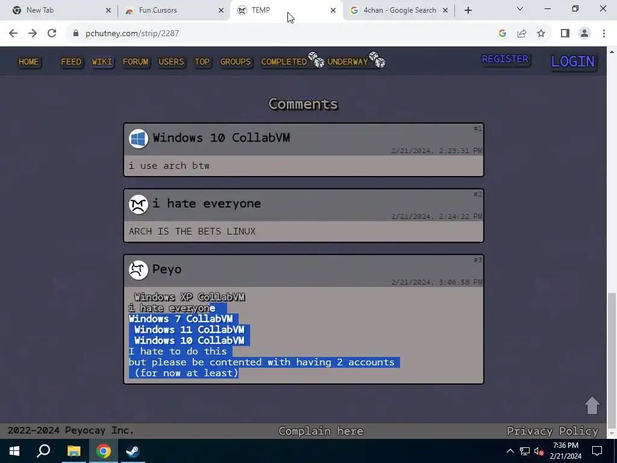The height and width of the screenshot is (463, 617).
Task: Go forward using browser forward arrow
Action: point(33,34)
